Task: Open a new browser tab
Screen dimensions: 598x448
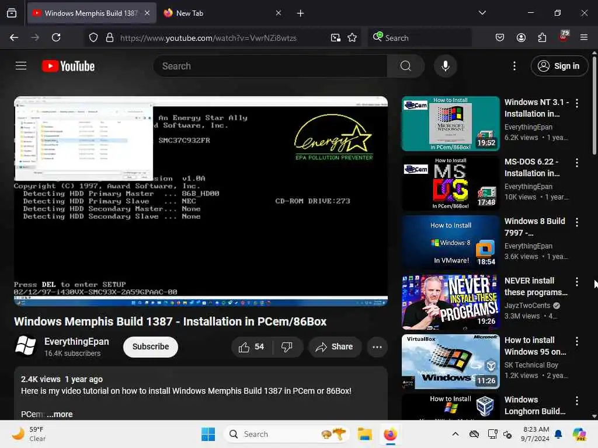Action: (x=300, y=13)
